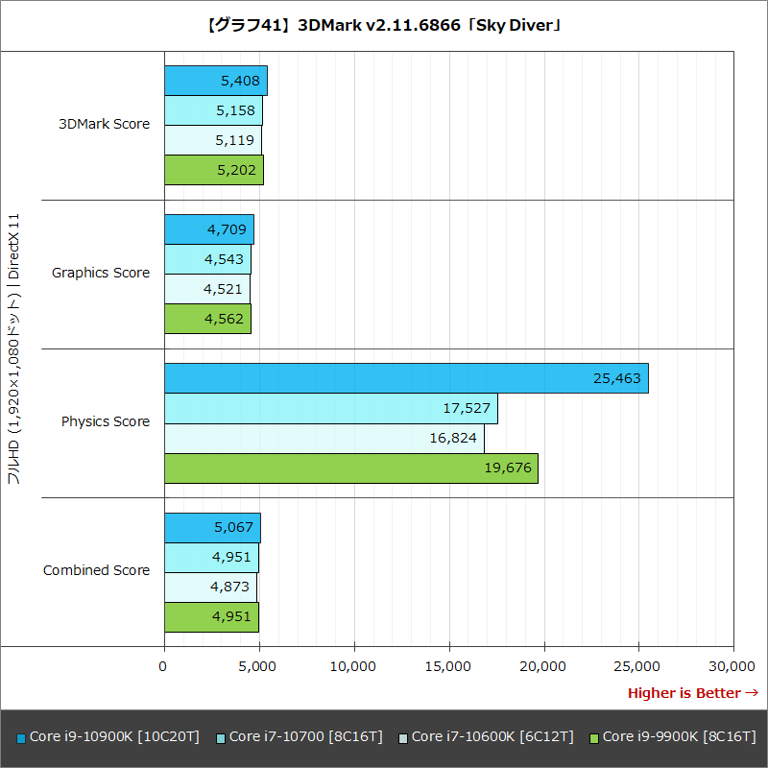Click the vertical axis label フルHD DirectX 11
Viewport: 768px width, 768px height.
pos(13,348)
